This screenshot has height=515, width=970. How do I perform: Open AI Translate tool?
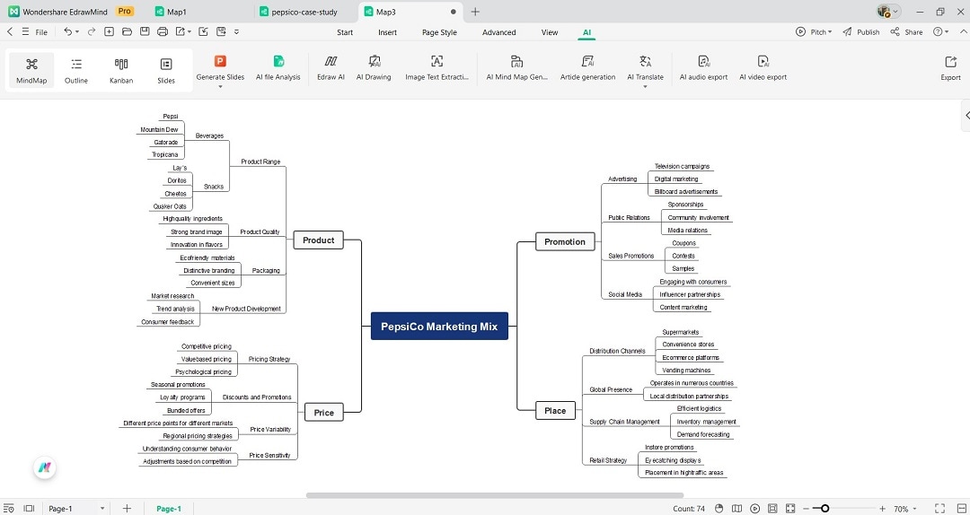645,68
